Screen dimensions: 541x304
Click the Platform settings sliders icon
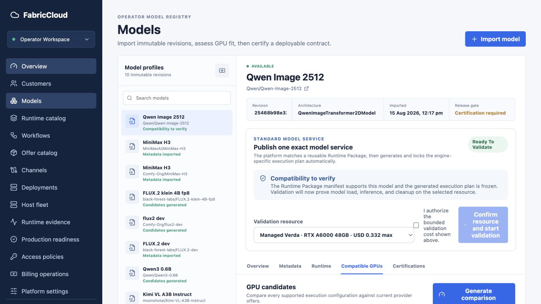click(14, 291)
